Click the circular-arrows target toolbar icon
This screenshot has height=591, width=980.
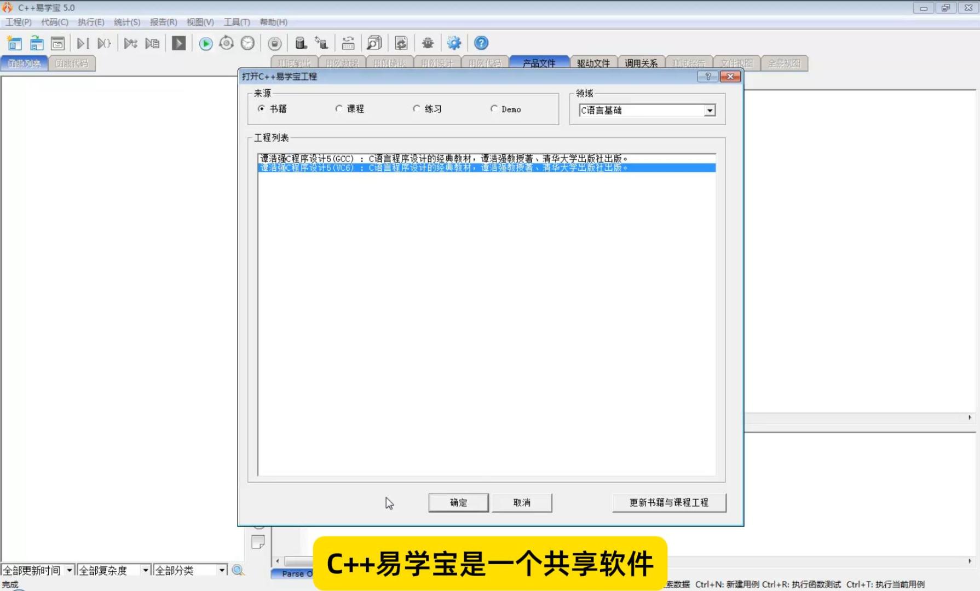tap(226, 43)
